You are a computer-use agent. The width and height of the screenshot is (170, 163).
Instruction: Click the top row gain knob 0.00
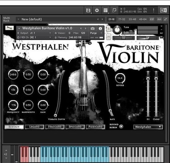(x=43, y=74)
